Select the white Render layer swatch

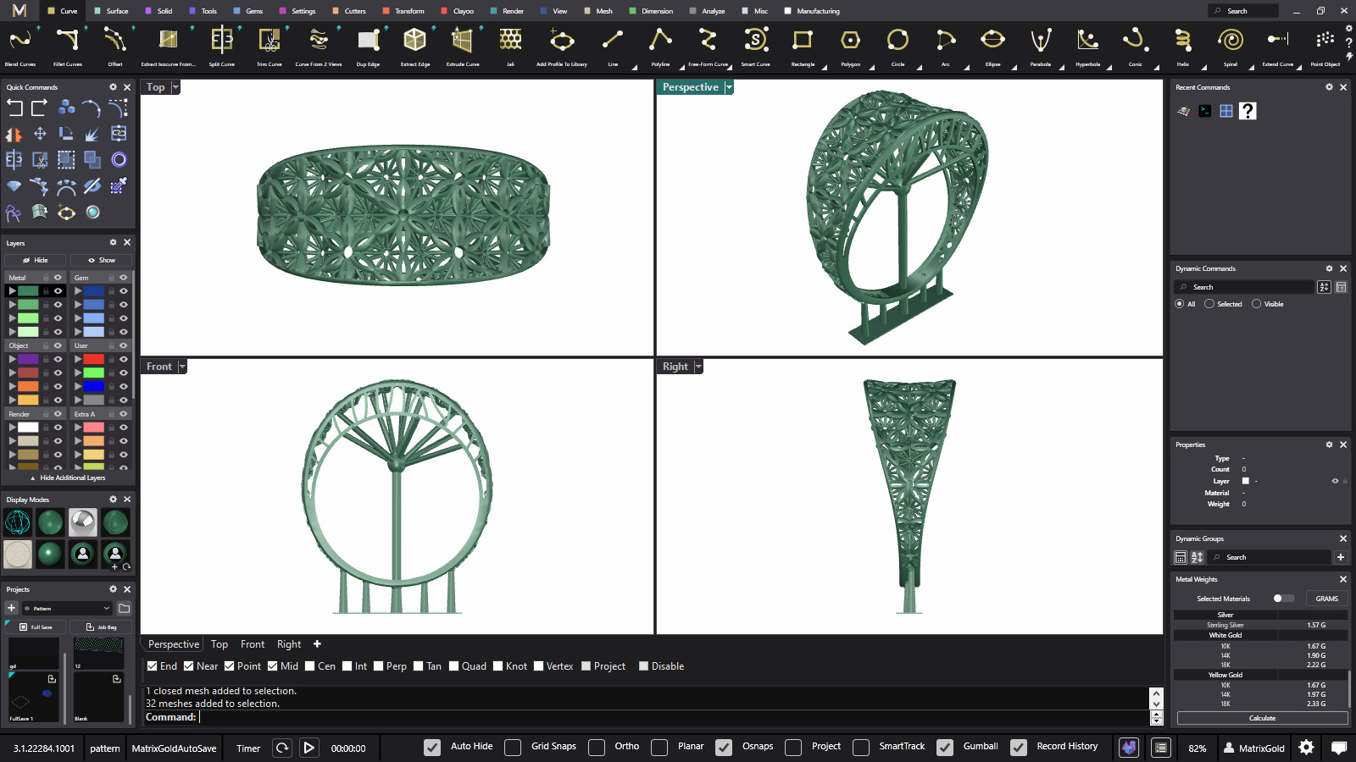point(29,428)
